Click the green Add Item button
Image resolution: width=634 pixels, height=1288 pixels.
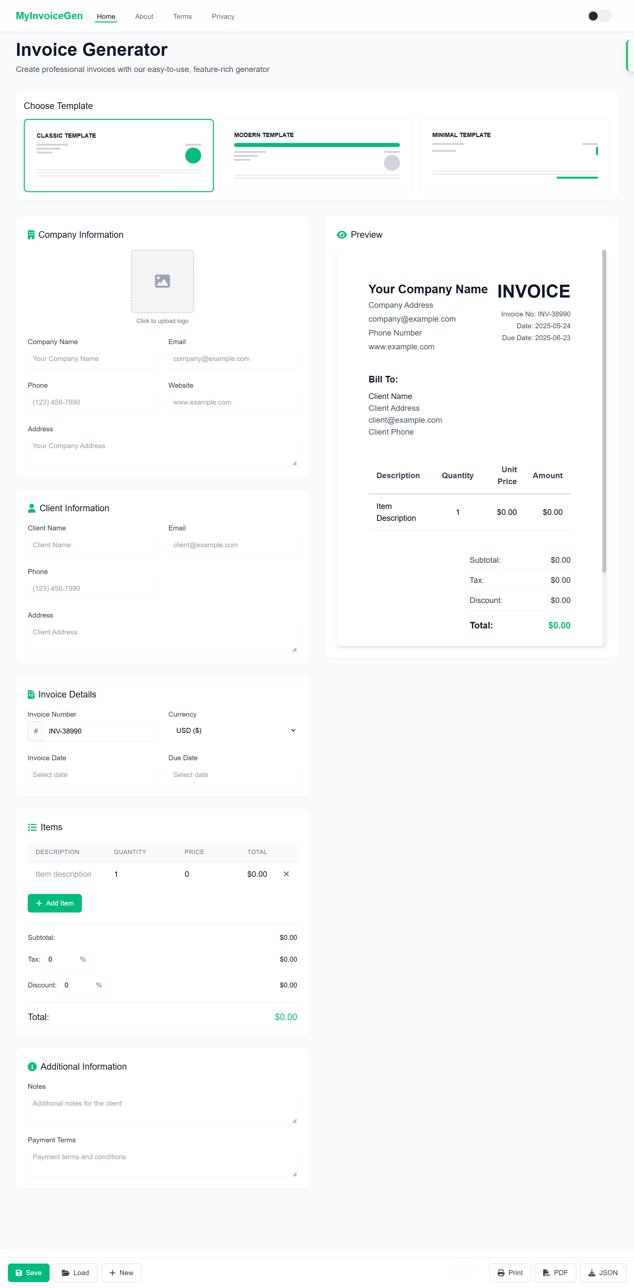pos(54,903)
